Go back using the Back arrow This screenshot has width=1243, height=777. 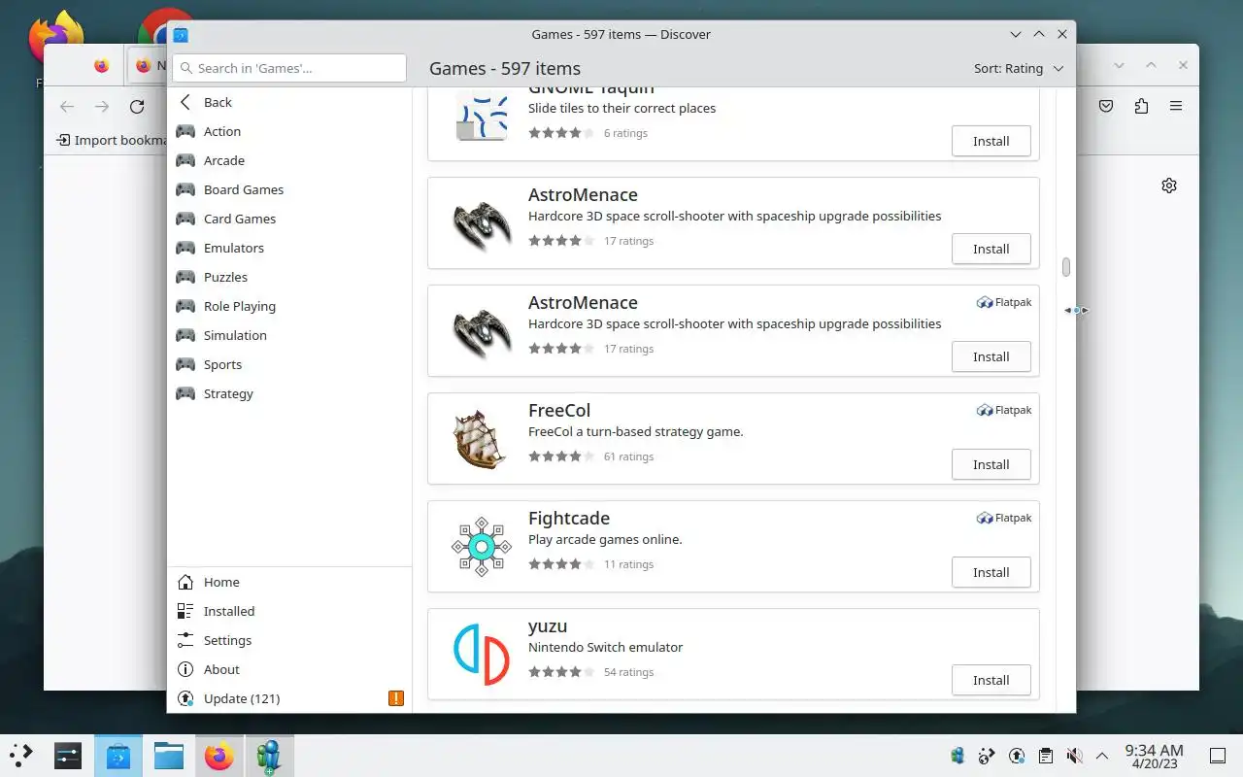tap(289, 102)
